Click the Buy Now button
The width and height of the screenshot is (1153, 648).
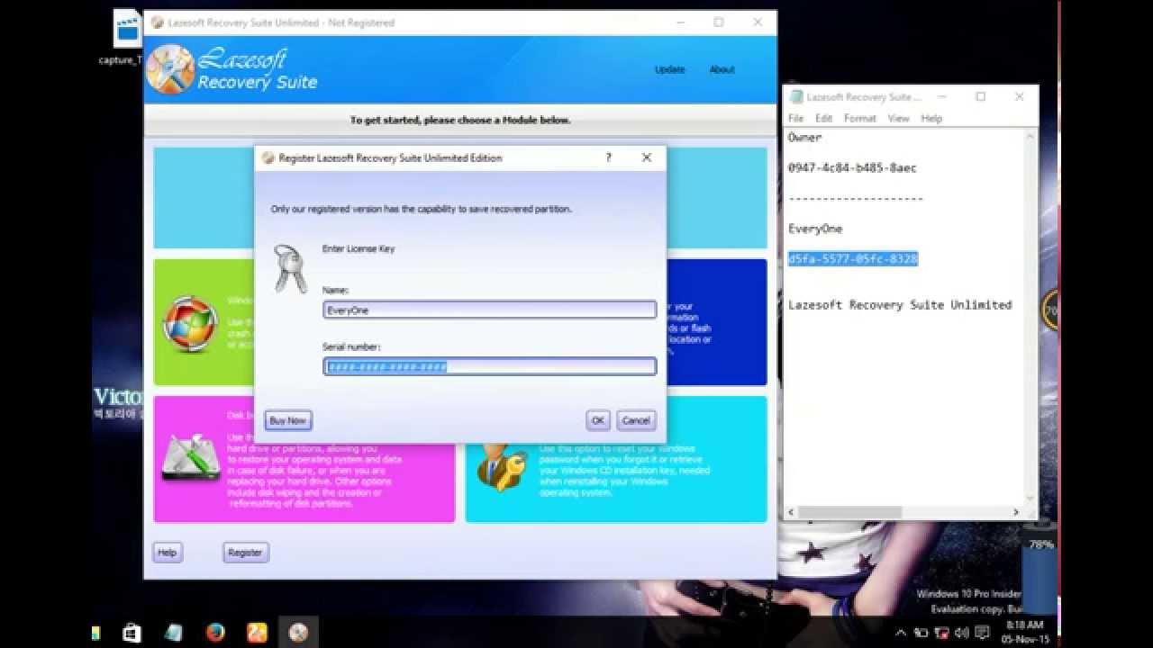pyautogui.click(x=288, y=420)
